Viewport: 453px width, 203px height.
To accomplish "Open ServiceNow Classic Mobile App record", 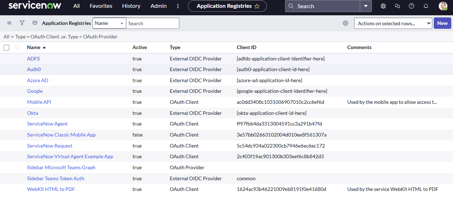I will (x=61, y=135).
